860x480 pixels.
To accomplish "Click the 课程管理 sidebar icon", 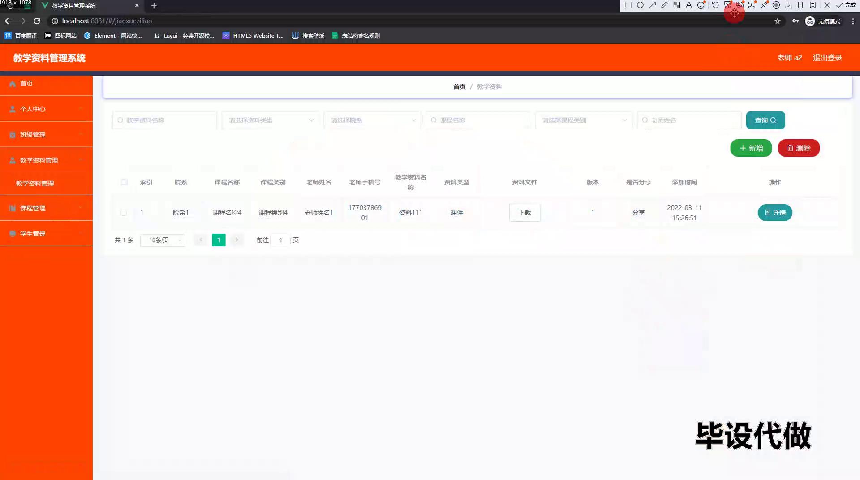I will (13, 208).
